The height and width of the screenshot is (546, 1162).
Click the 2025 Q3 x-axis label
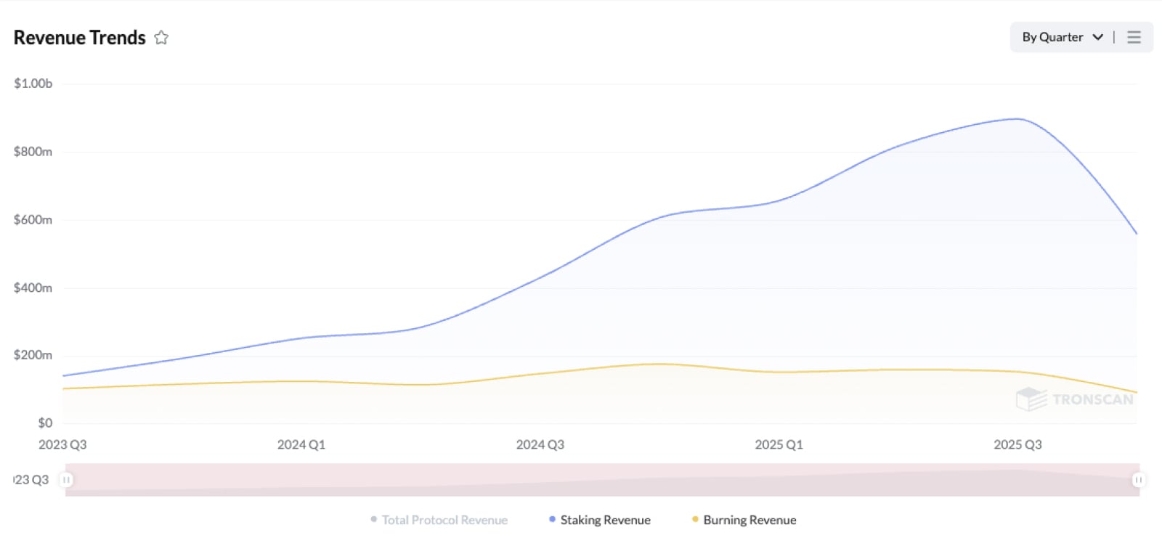point(1017,444)
